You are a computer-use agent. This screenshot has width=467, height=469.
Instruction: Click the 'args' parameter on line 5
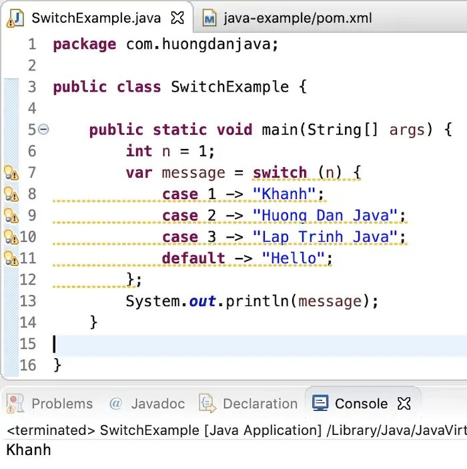[407, 130]
